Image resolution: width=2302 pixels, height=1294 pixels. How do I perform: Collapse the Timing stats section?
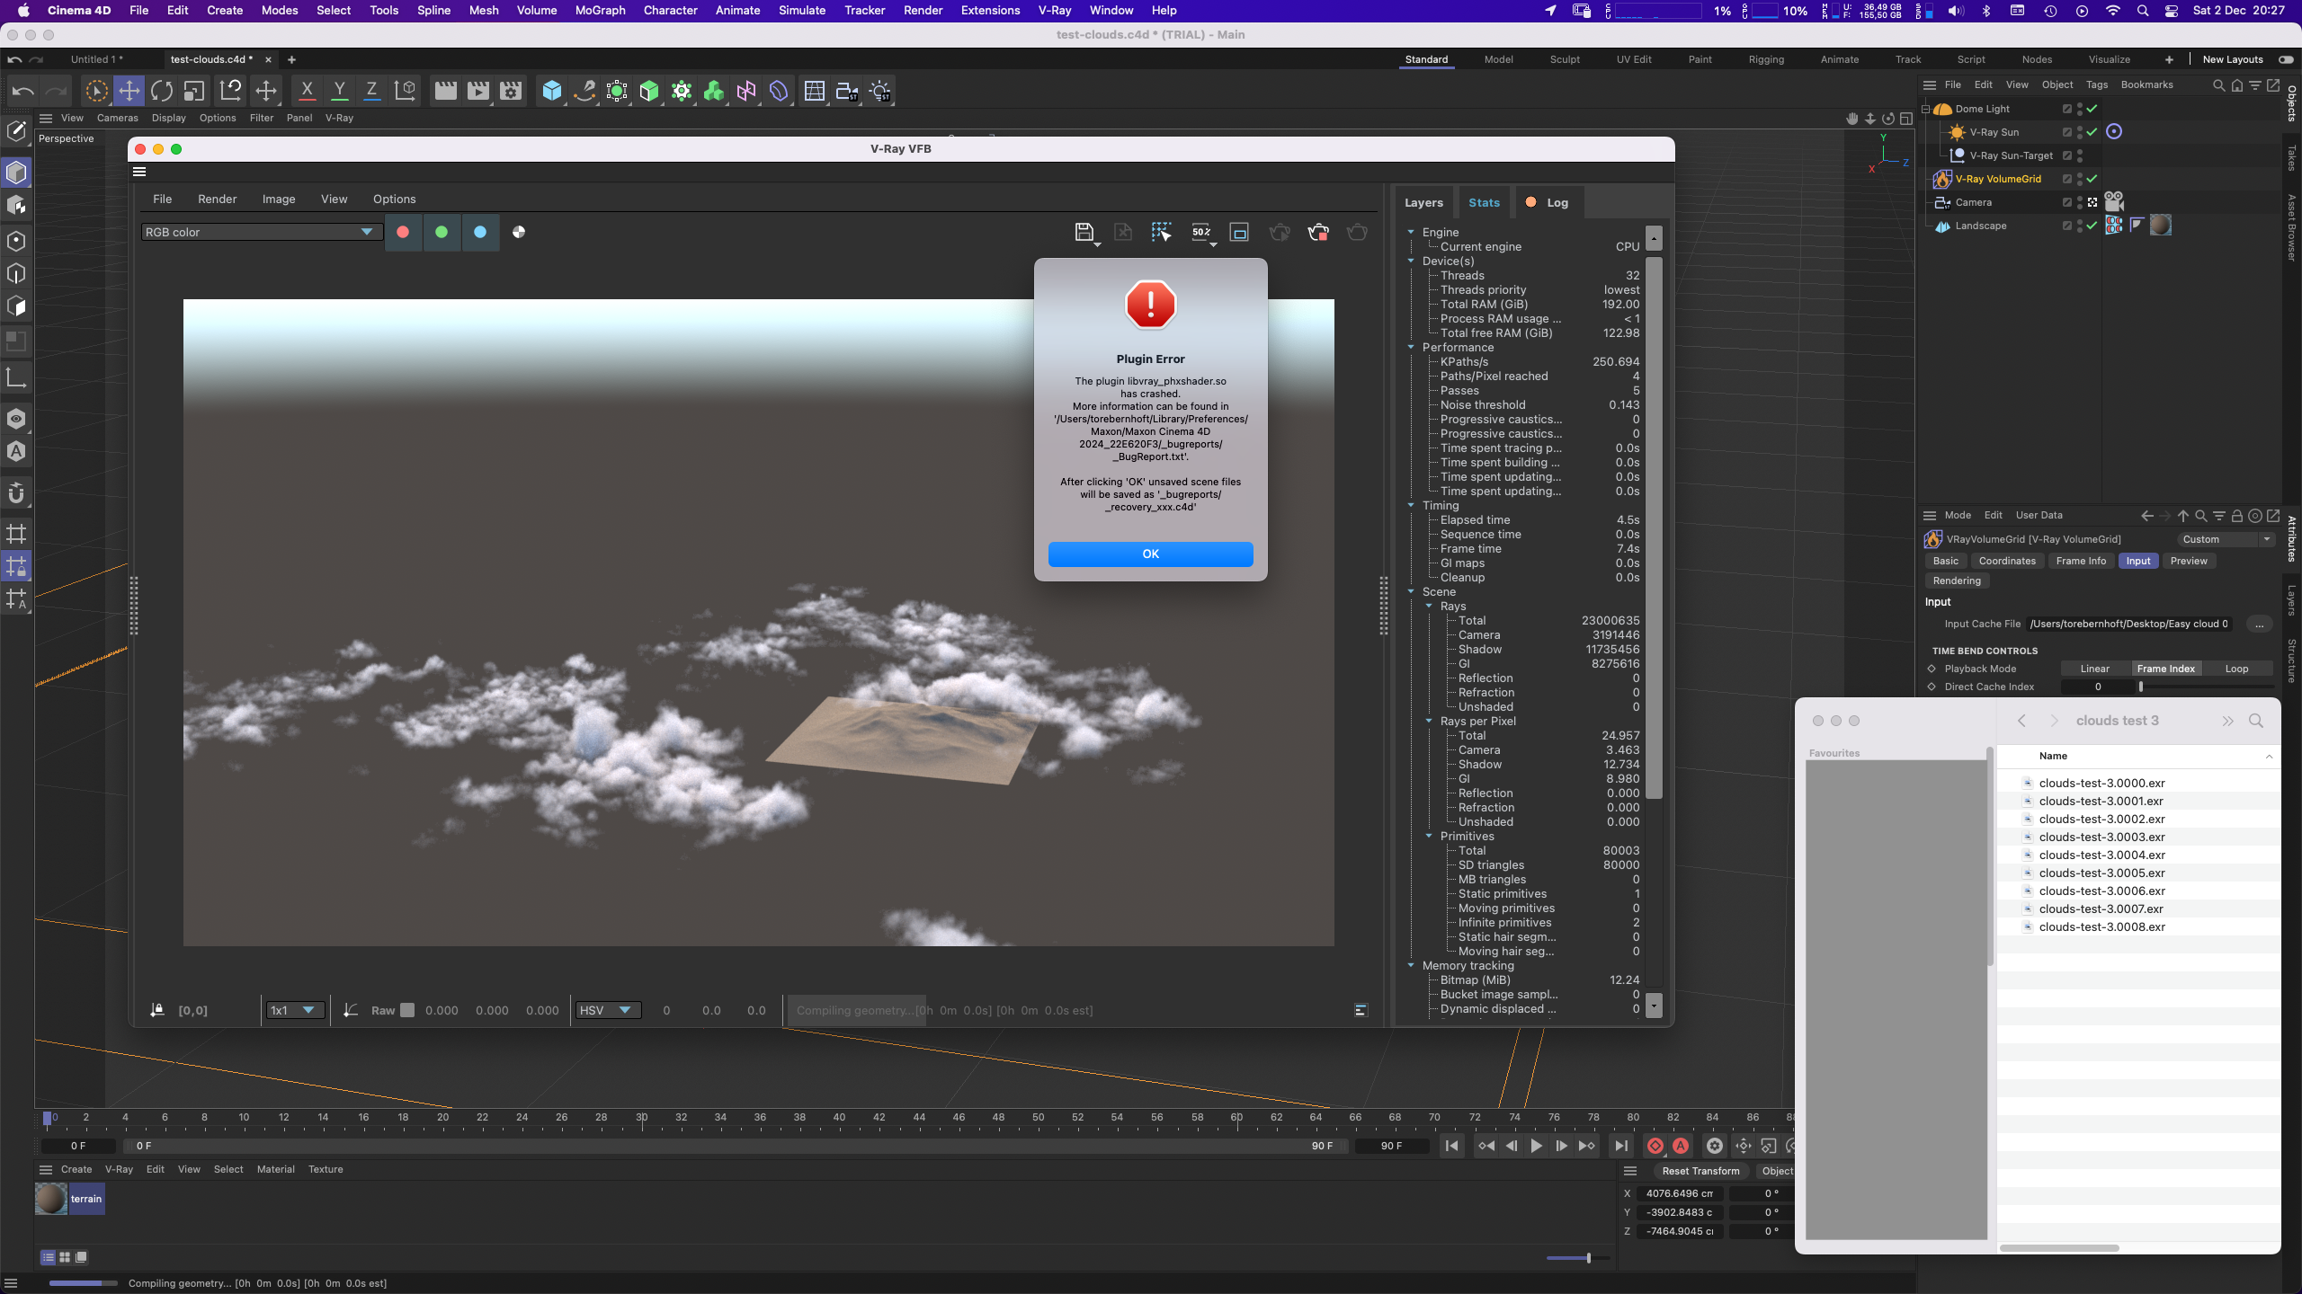[1411, 505]
